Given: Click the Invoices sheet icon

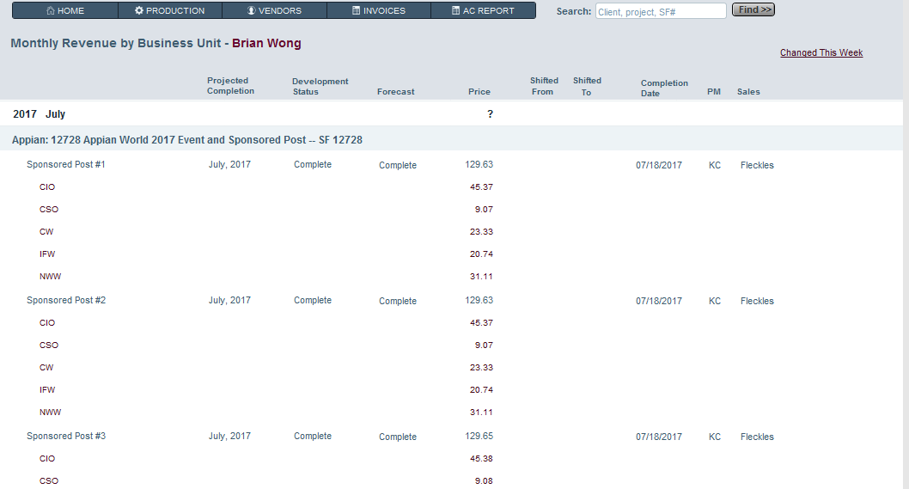Looking at the screenshot, I should [356, 10].
